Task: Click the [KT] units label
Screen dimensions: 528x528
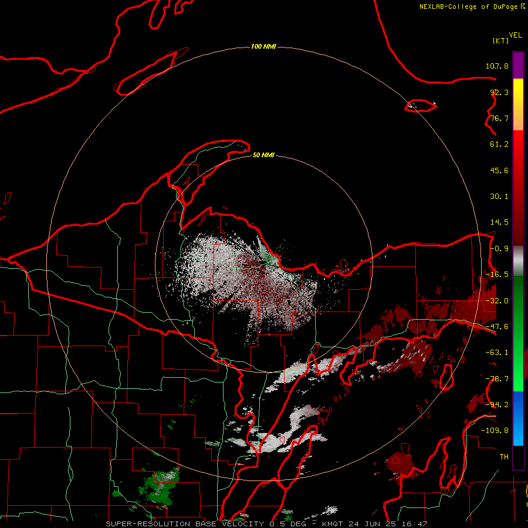Action: click(501, 40)
